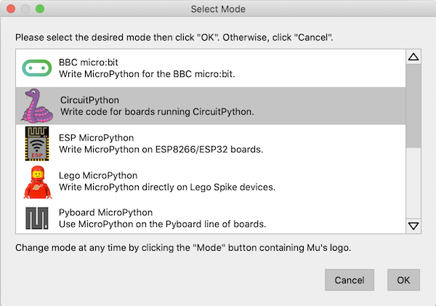
Task: Select the "Pyboard MicroPython" title
Action: 105,212
